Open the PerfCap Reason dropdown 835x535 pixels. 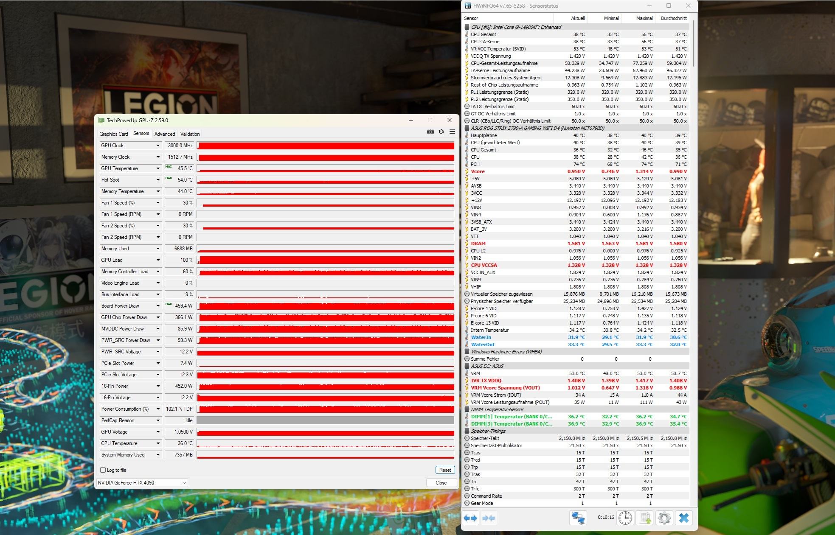pos(158,420)
